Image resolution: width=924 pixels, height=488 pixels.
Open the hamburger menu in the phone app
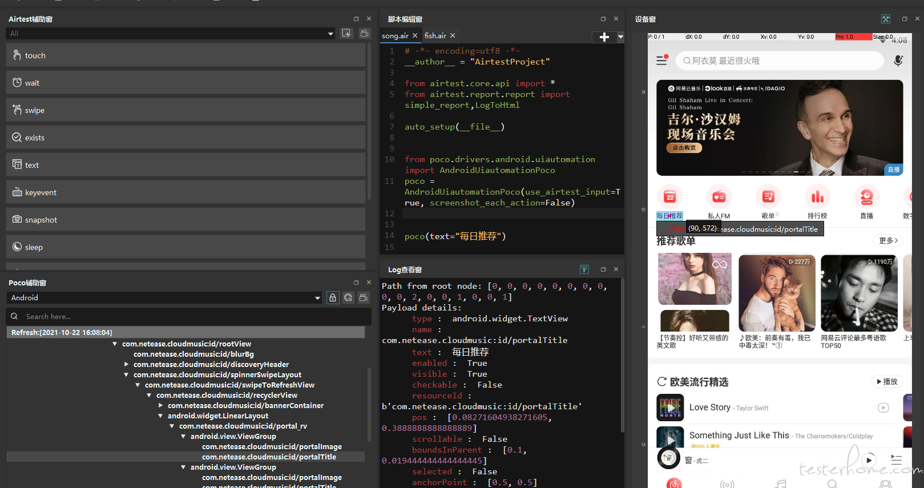pos(662,60)
